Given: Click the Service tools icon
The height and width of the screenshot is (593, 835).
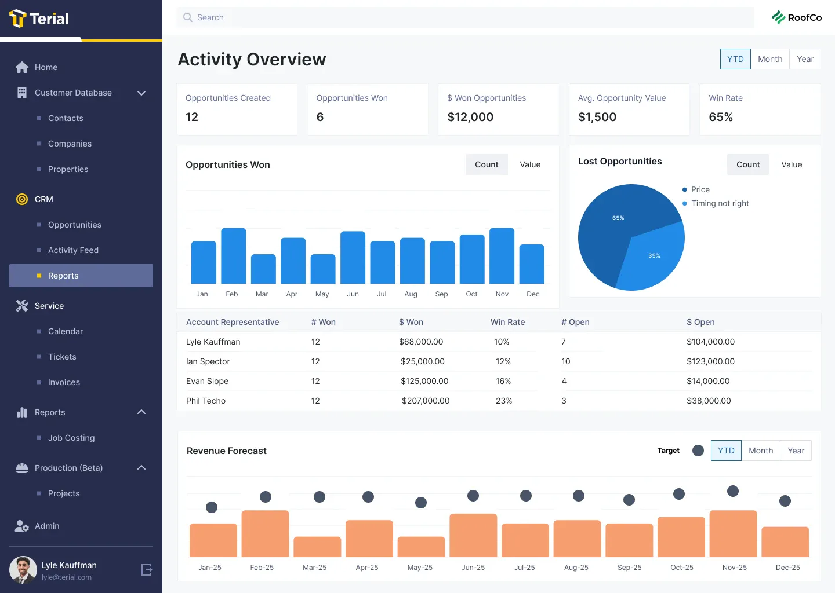Looking at the screenshot, I should coord(22,306).
